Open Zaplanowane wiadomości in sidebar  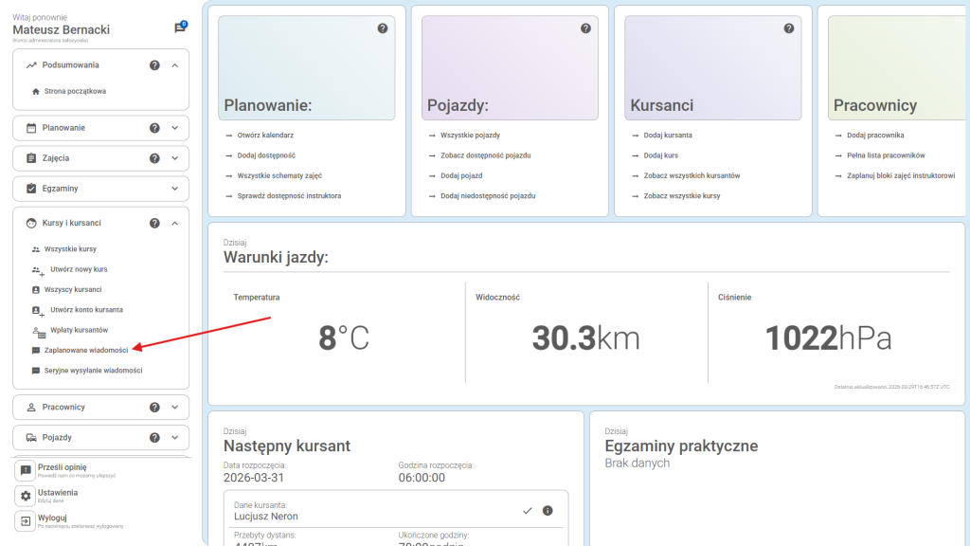[85, 350]
